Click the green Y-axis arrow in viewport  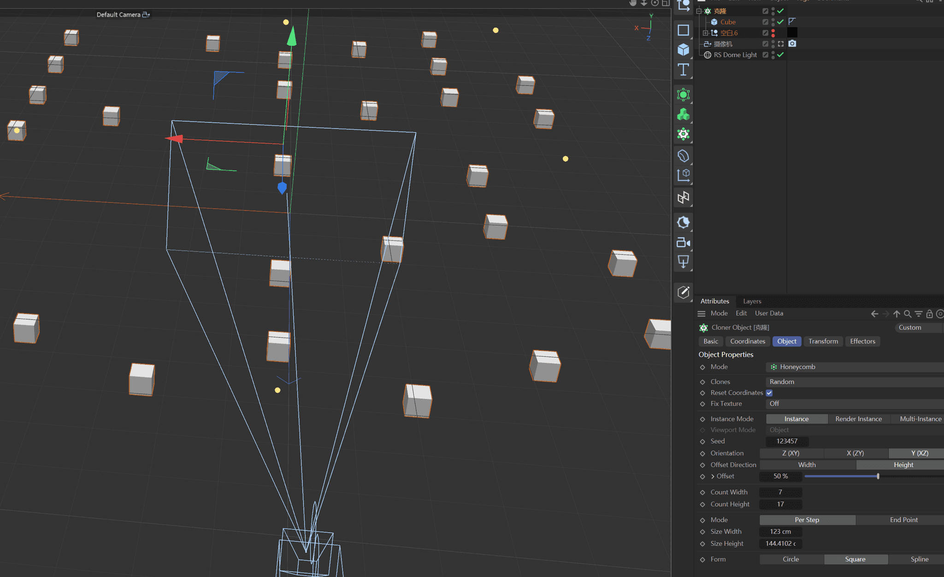coord(292,36)
